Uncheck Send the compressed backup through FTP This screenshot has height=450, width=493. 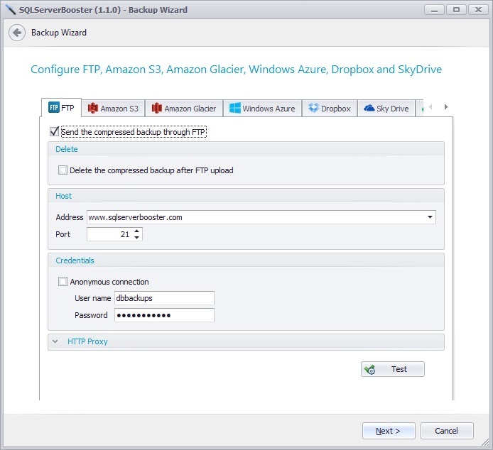[55, 131]
